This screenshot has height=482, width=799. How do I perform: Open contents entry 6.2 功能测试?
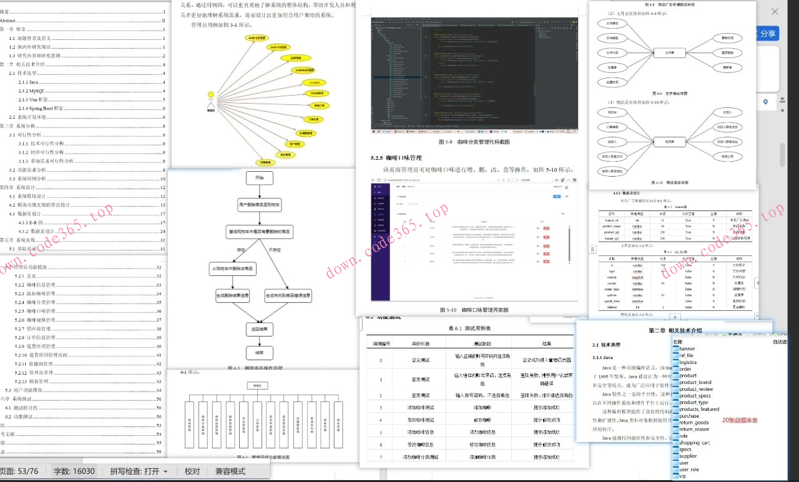pos(83,416)
